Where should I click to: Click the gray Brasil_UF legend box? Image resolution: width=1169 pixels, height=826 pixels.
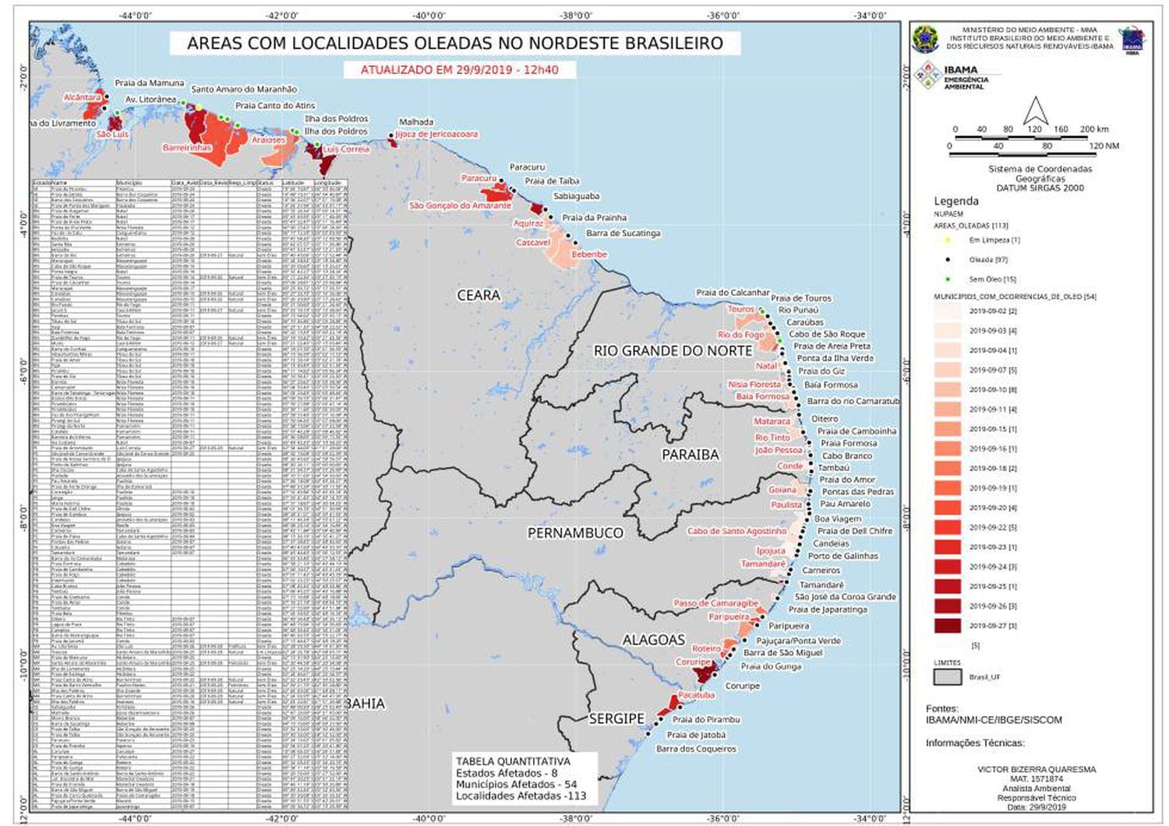pyautogui.click(x=947, y=677)
